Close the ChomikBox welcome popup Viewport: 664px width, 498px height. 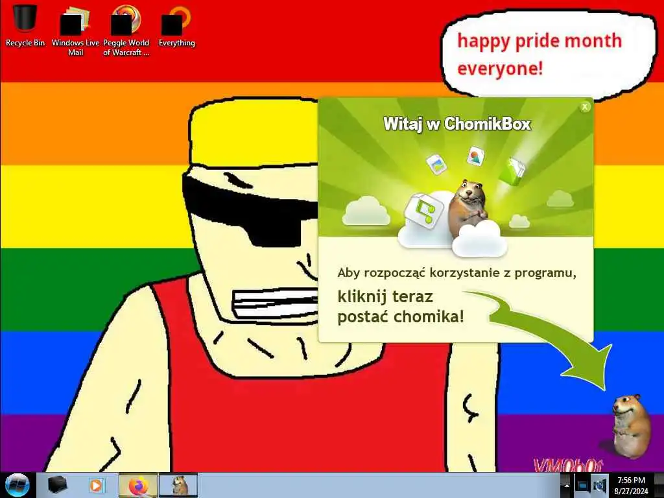coord(585,107)
